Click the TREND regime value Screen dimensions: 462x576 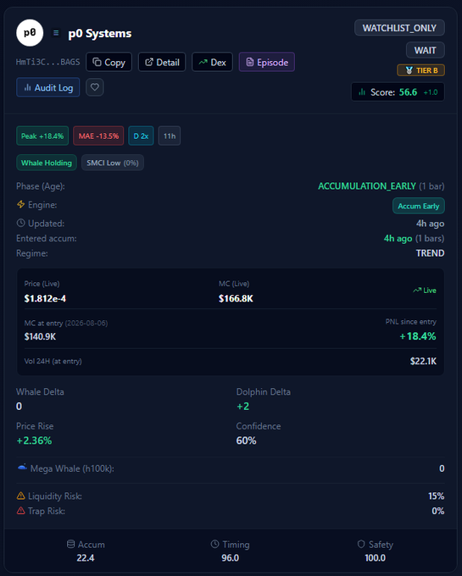point(430,253)
